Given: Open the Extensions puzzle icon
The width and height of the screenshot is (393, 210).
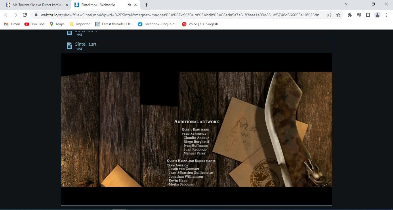Looking at the screenshot, I should [350, 15].
